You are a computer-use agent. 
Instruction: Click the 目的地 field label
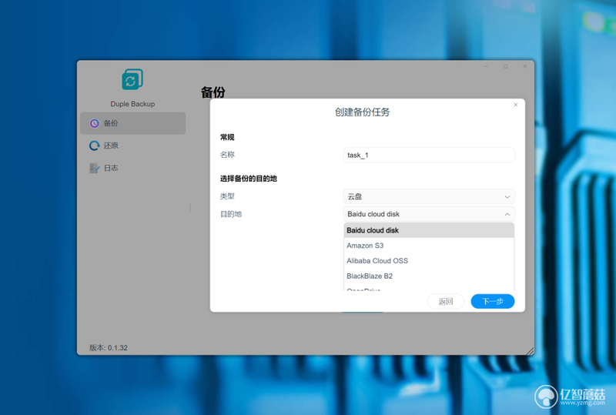pyautogui.click(x=230, y=214)
